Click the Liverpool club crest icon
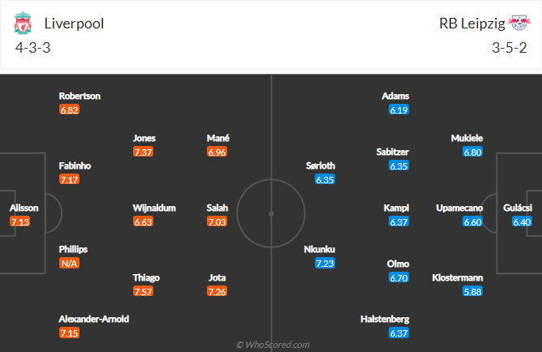The height and width of the screenshot is (352, 542). pyautogui.click(x=22, y=24)
